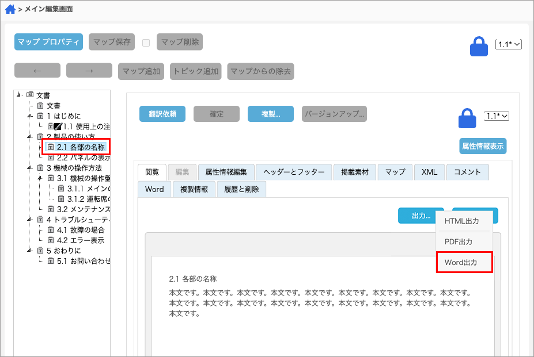534x357 pixels.
Task: Open the XML tab
Action: point(430,172)
